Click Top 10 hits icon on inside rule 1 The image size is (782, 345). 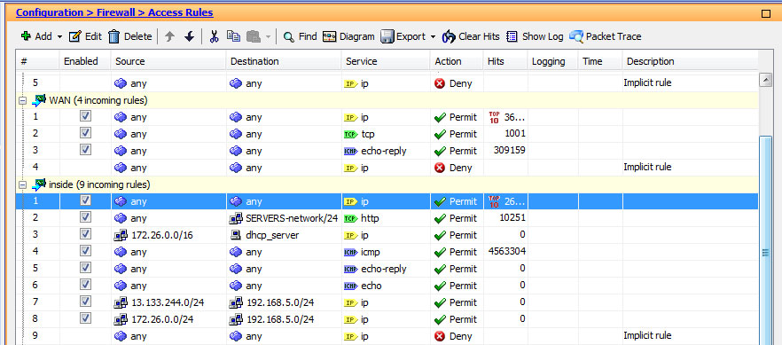point(494,201)
